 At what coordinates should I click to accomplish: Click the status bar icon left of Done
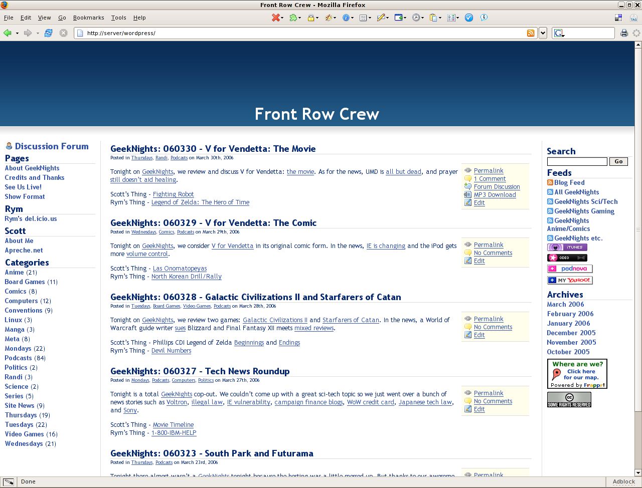coord(8,482)
